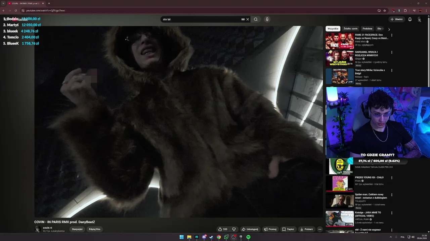
Task: Bookmark this page with the star icon
Action: 385,10
